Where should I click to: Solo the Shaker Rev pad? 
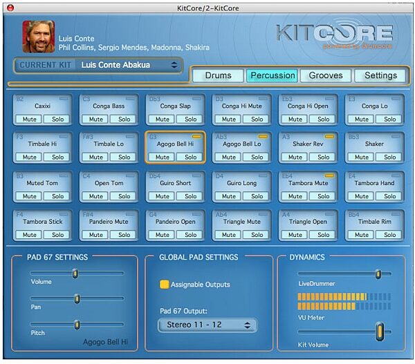coord(323,157)
